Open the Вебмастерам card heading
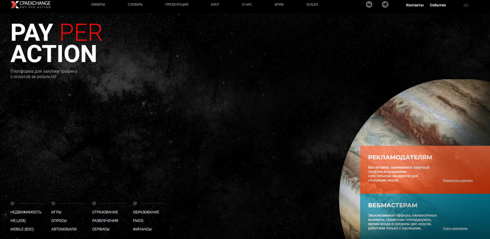 [392, 205]
